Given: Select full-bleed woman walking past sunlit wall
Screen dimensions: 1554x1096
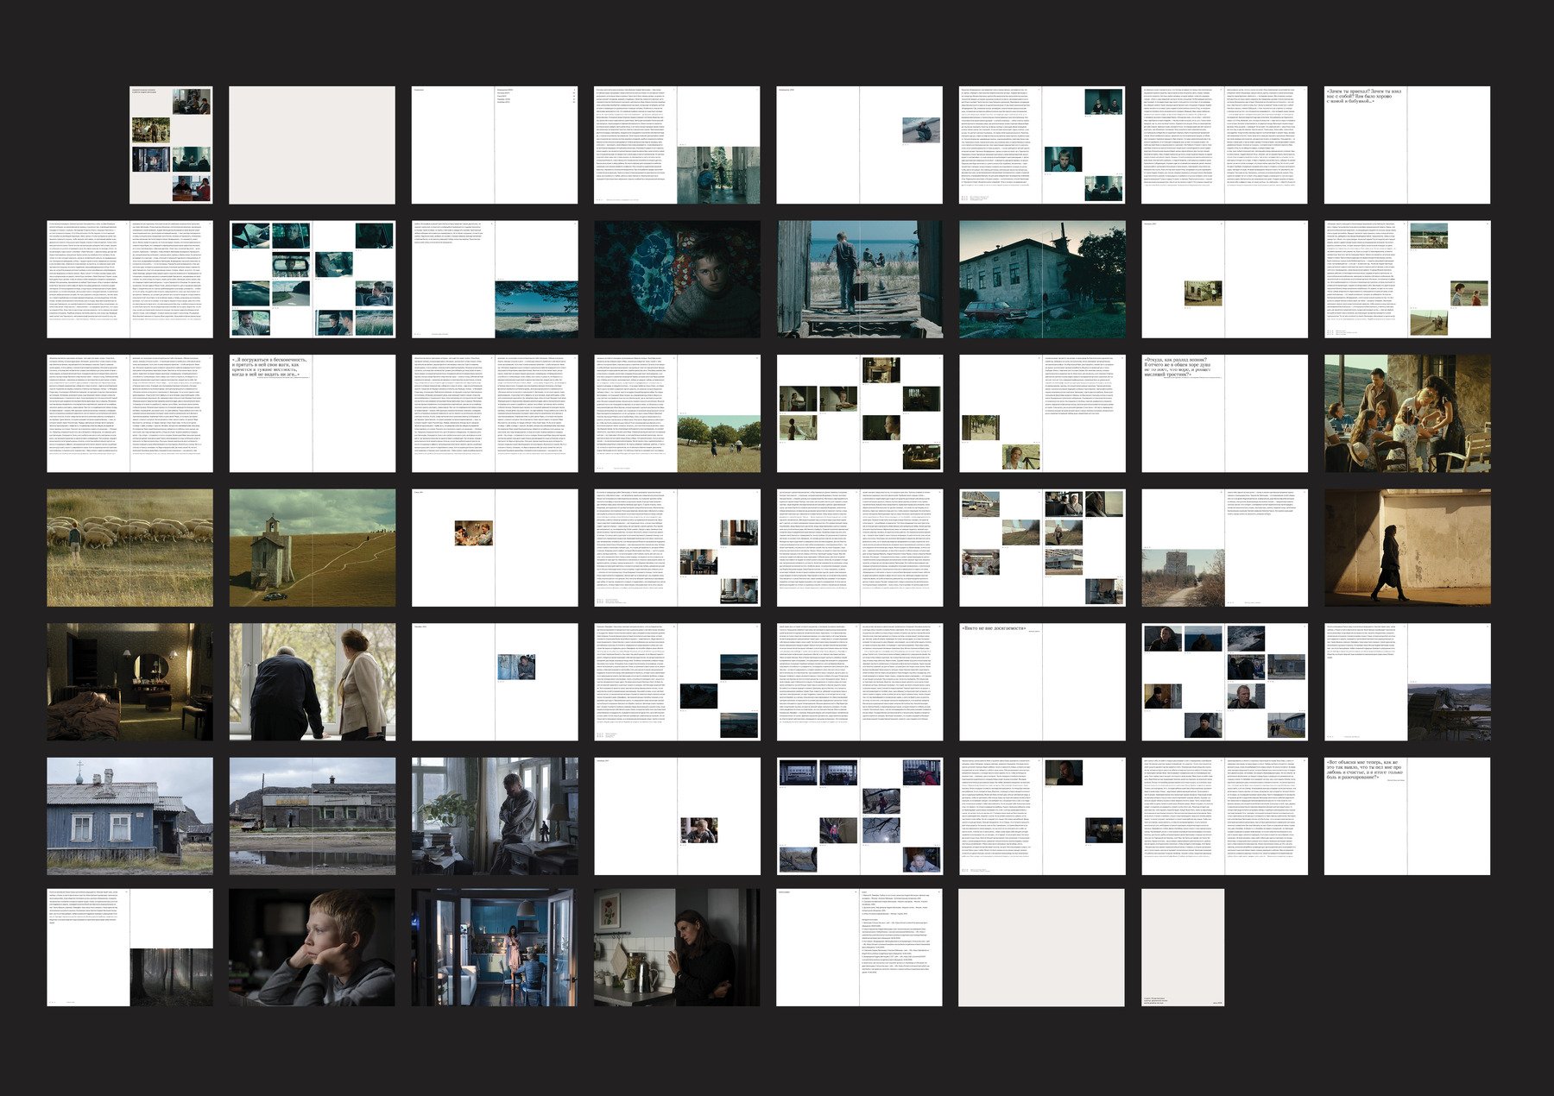Looking at the screenshot, I should click(x=1407, y=548).
